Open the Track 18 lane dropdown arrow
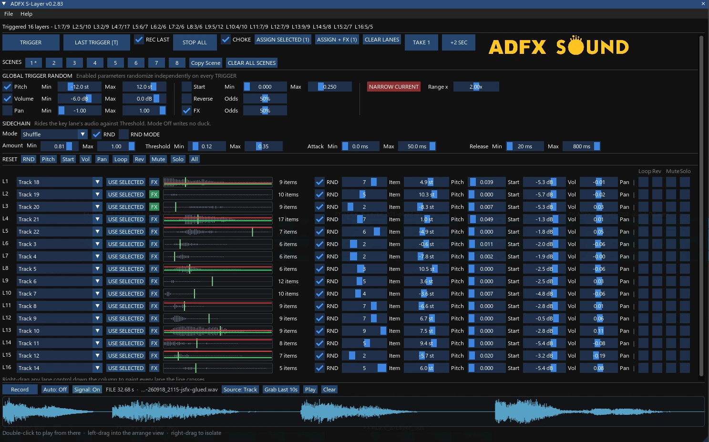This screenshot has height=442, width=709. [x=97, y=182]
